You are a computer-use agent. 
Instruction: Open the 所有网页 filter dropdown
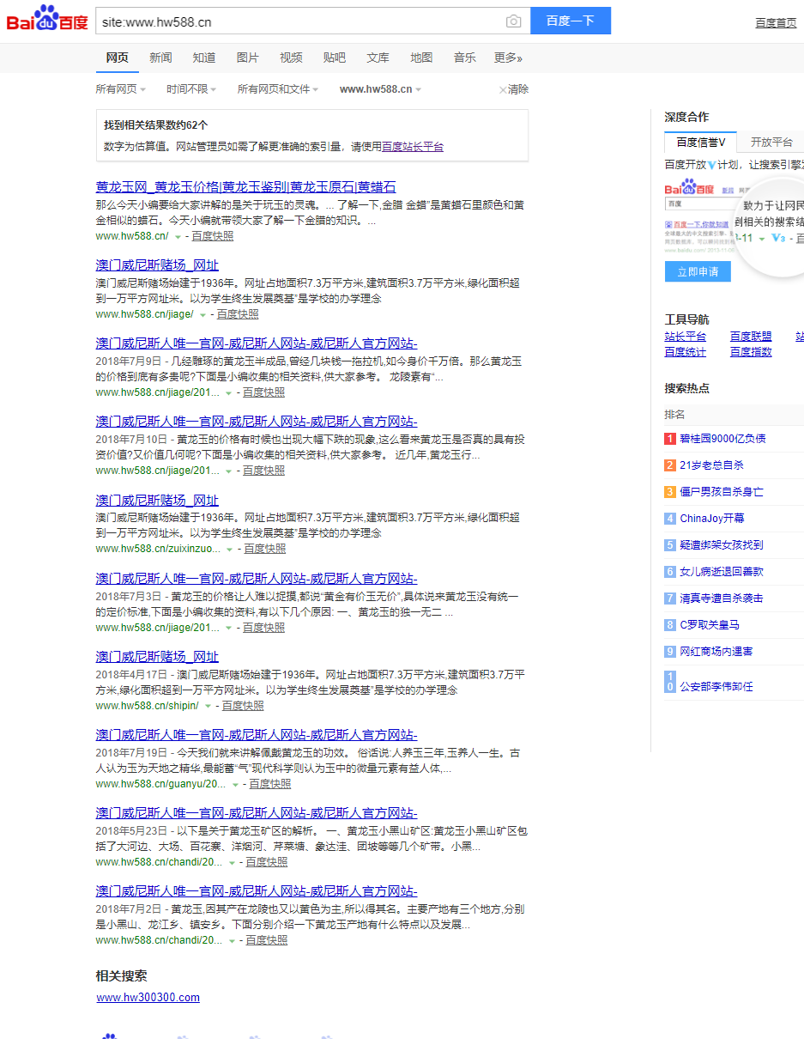click(x=120, y=89)
